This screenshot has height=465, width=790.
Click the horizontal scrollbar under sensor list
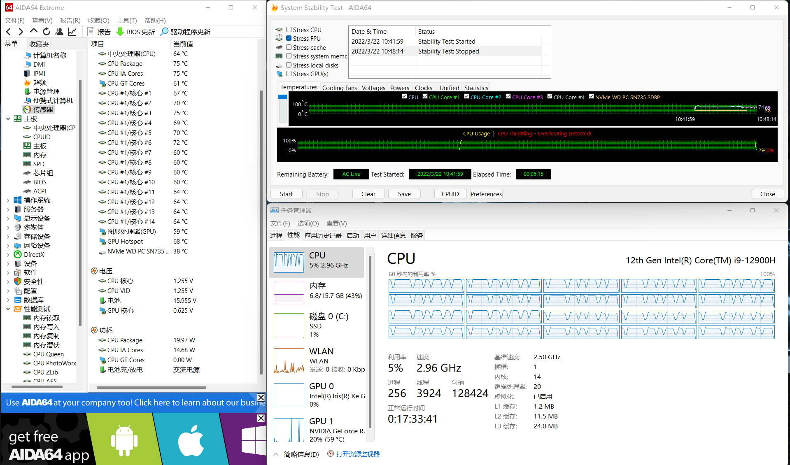(x=151, y=387)
